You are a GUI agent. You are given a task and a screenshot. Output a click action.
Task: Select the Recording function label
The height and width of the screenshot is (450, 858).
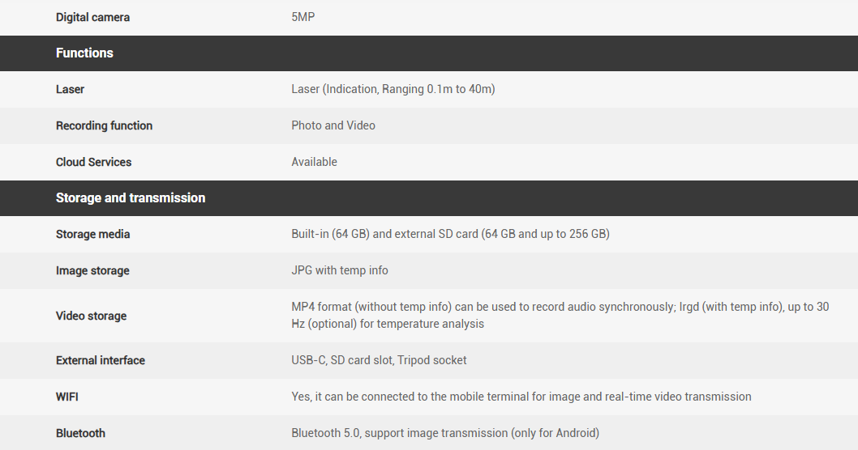[x=104, y=126]
